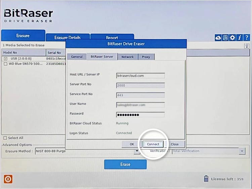
Task: Click the filter icon at right
Action: click(x=247, y=46)
